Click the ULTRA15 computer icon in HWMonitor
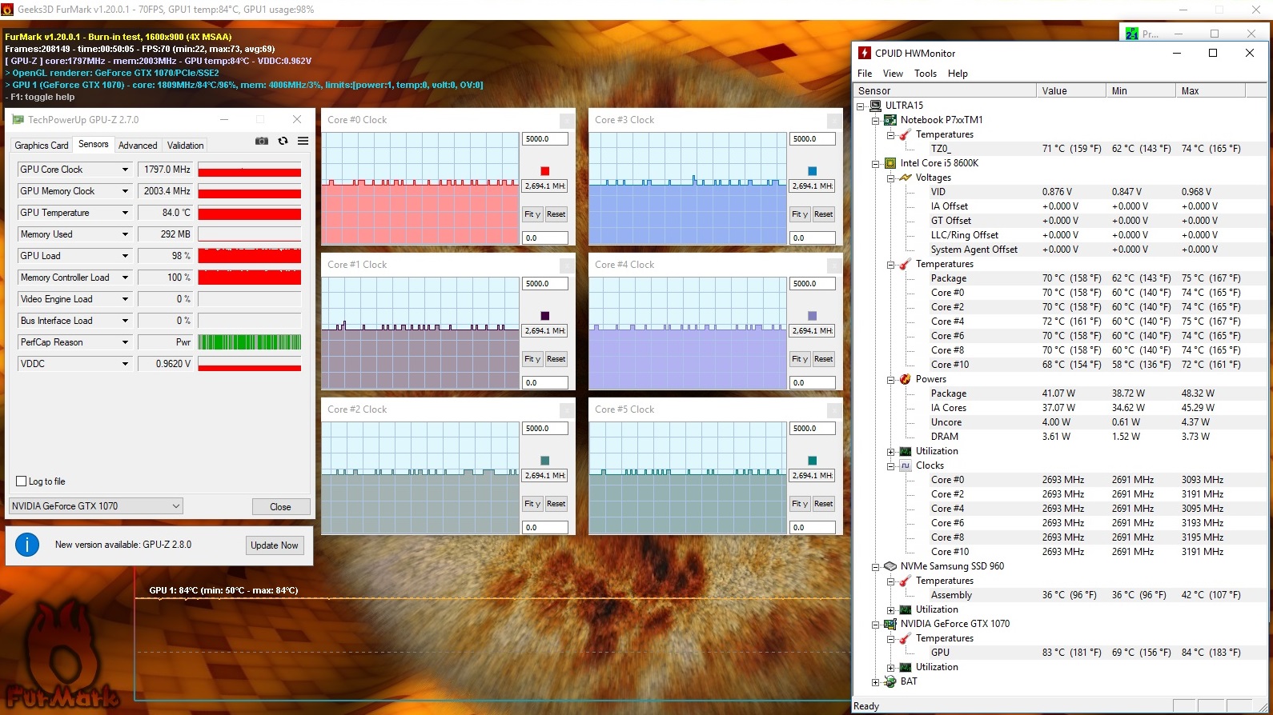The width and height of the screenshot is (1273, 715). 875,106
